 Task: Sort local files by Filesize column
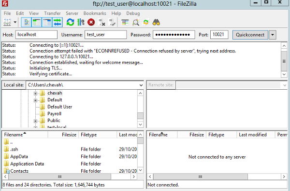point(63,135)
